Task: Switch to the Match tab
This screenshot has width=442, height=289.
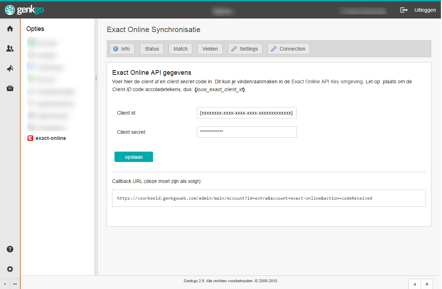Action: [181, 49]
